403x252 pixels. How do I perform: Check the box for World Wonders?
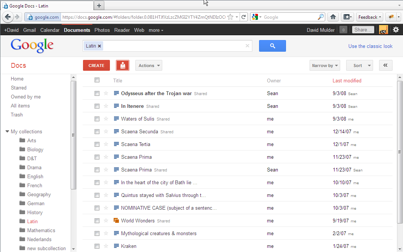point(97,221)
